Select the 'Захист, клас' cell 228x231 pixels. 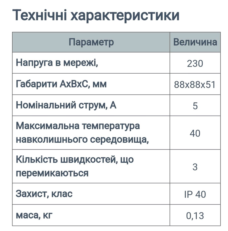[x=91, y=194]
